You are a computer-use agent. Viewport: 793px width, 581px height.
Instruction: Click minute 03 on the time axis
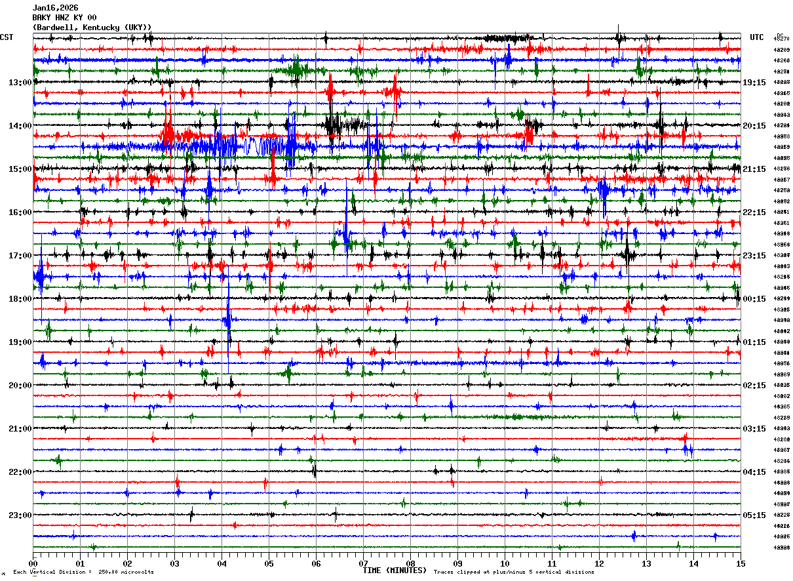174,563
